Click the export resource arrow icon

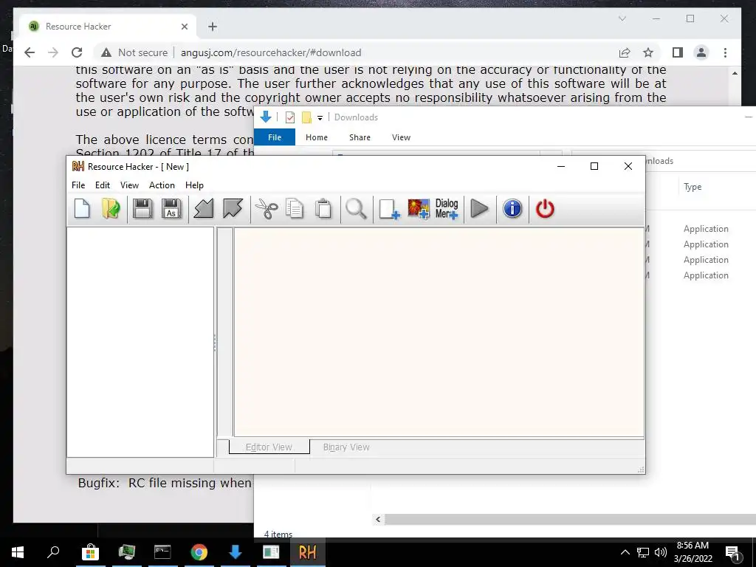click(233, 209)
